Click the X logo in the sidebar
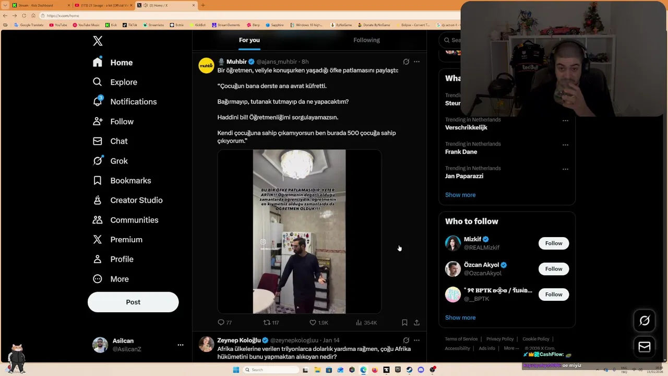Screen dimensions: 668x376 (98, 41)
